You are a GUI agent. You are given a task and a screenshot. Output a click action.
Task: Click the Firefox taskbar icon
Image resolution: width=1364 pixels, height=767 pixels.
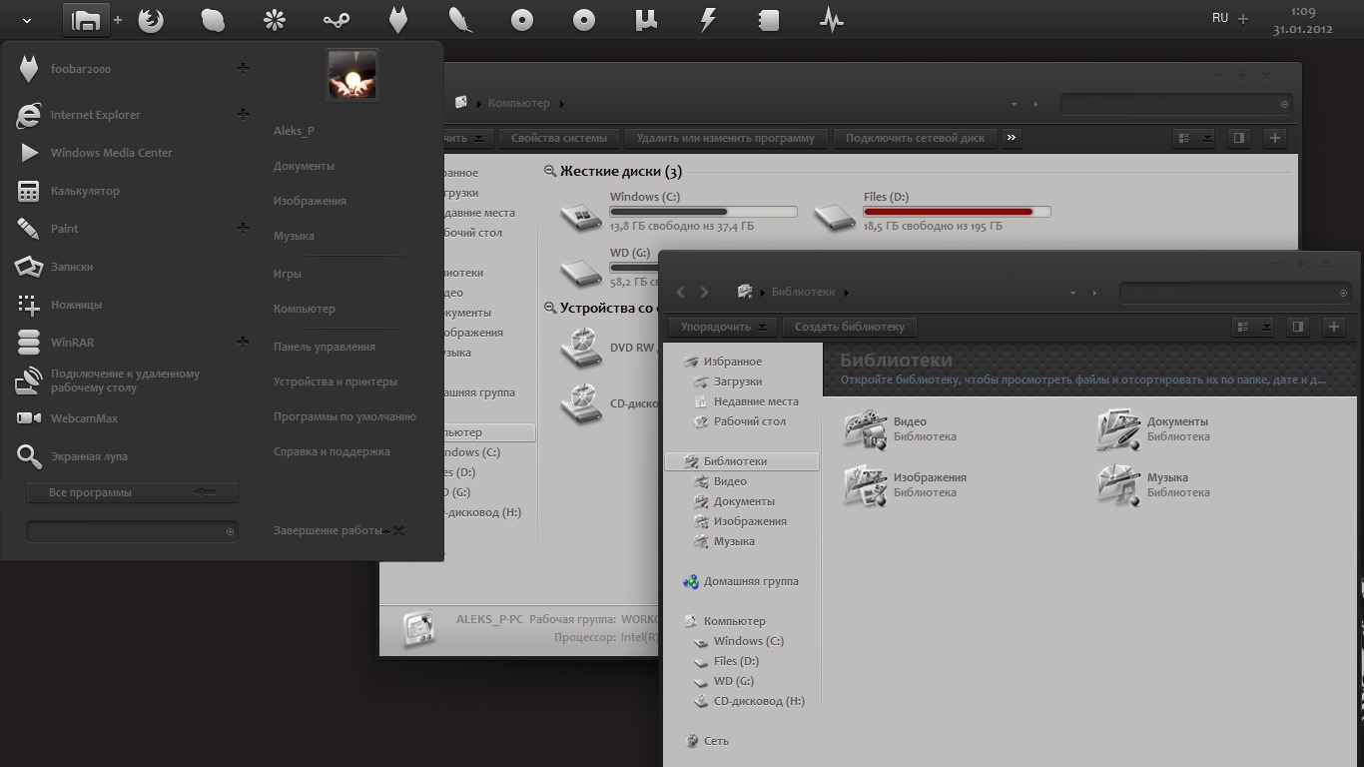coord(151,20)
